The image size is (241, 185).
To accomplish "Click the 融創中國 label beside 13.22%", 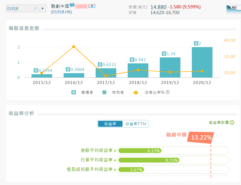I will point(176,135).
